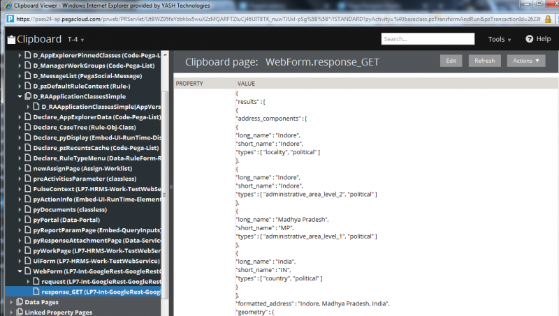Select Declare_CaseTree (Rule-Obj-Class) page
Viewport: 559px width, 316px height.
point(85,128)
